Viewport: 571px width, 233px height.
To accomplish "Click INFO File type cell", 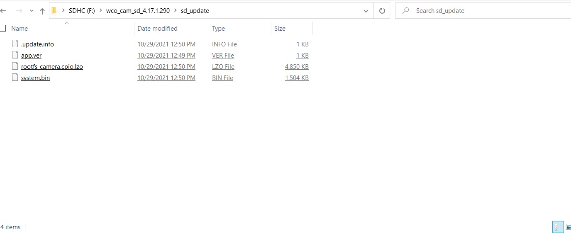I will (x=224, y=44).
